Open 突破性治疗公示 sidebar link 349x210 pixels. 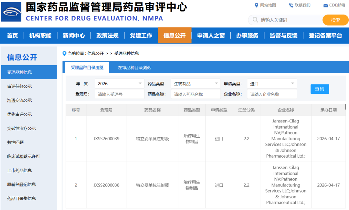(x=21, y=128)
